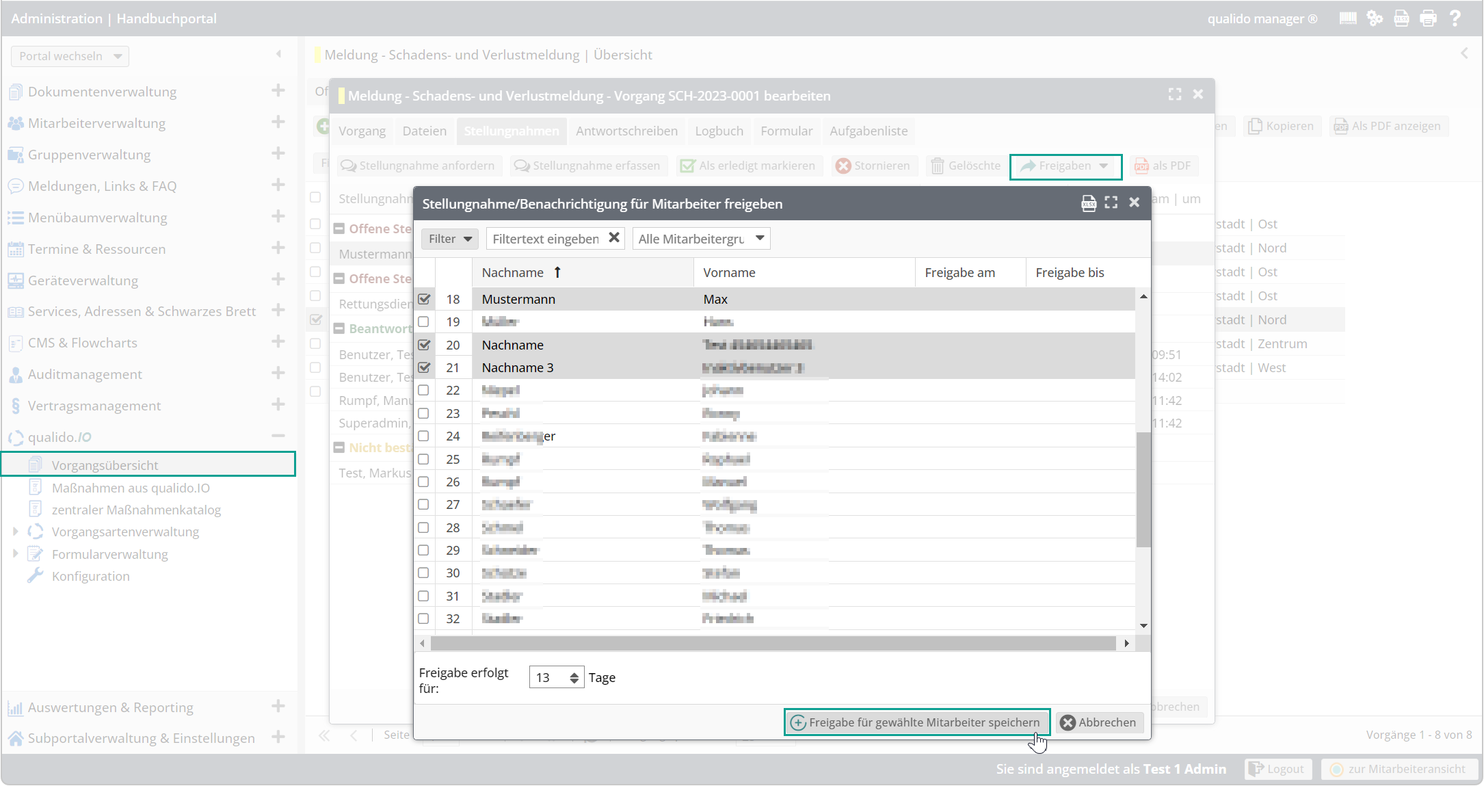Viewport: 1484px width, 786px height.
Task: Click Services, Adressen & Schwarzes Brett icon
Action: point(15,312)
